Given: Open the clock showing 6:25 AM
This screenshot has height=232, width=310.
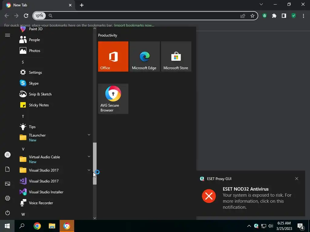Looking at the screenshot, I should point(284,226).
